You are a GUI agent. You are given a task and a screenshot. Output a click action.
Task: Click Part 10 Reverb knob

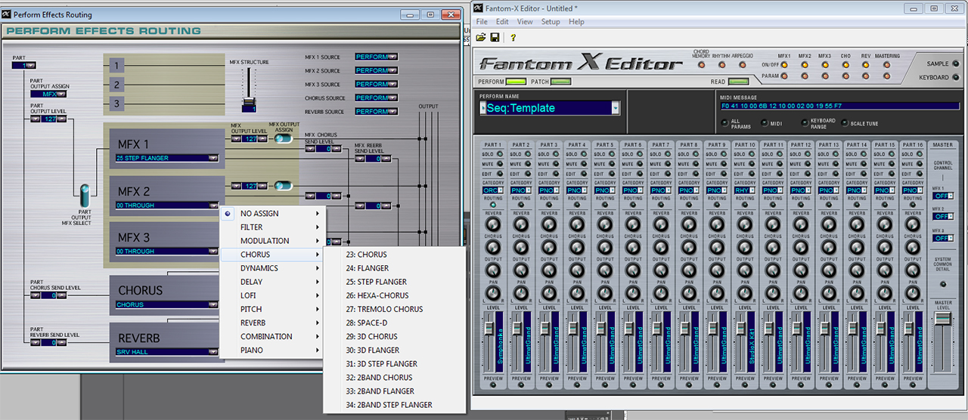pyautogui.click(x=744, y=225)
